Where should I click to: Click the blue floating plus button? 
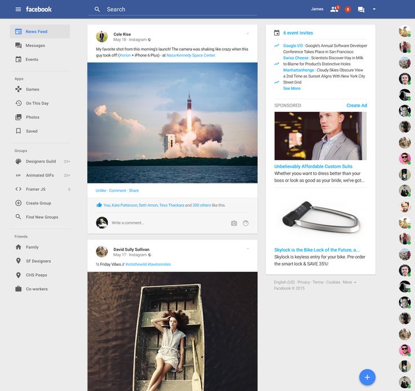(x=367, y=377)
